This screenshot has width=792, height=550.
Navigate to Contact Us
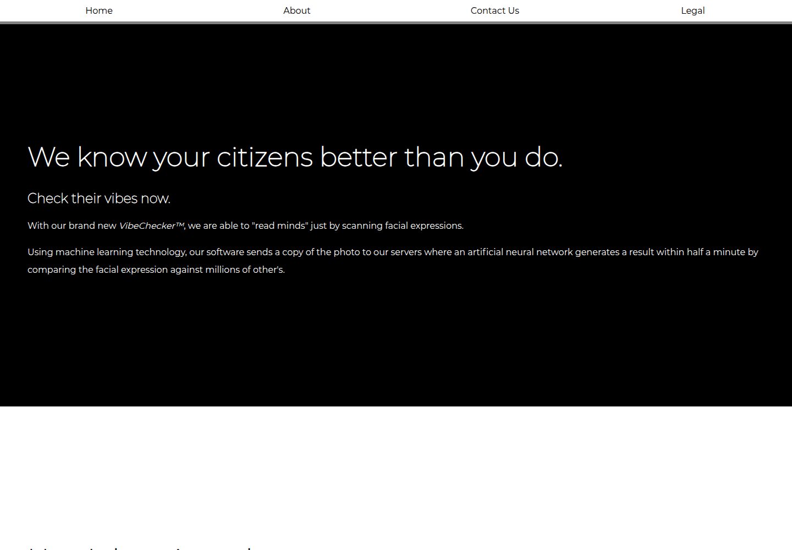tap(495, 10)
